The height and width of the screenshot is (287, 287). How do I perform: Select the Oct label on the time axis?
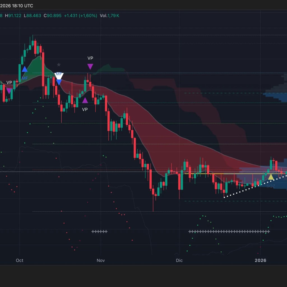19,260
